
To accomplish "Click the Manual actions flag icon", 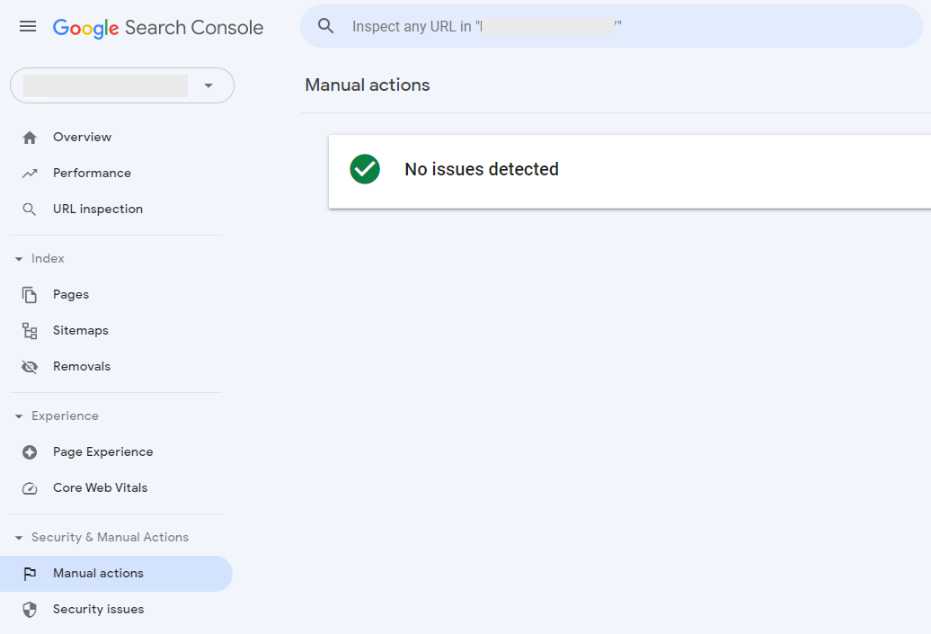I will tap(30, 573).
